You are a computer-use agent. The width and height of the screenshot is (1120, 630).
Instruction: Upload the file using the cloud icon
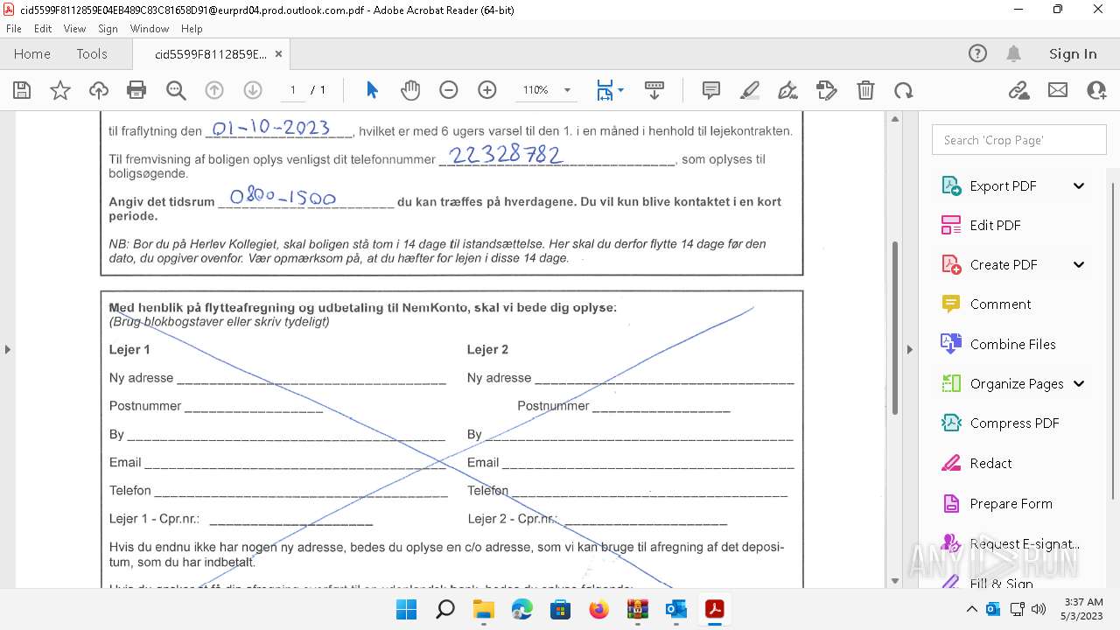(99, 90)
